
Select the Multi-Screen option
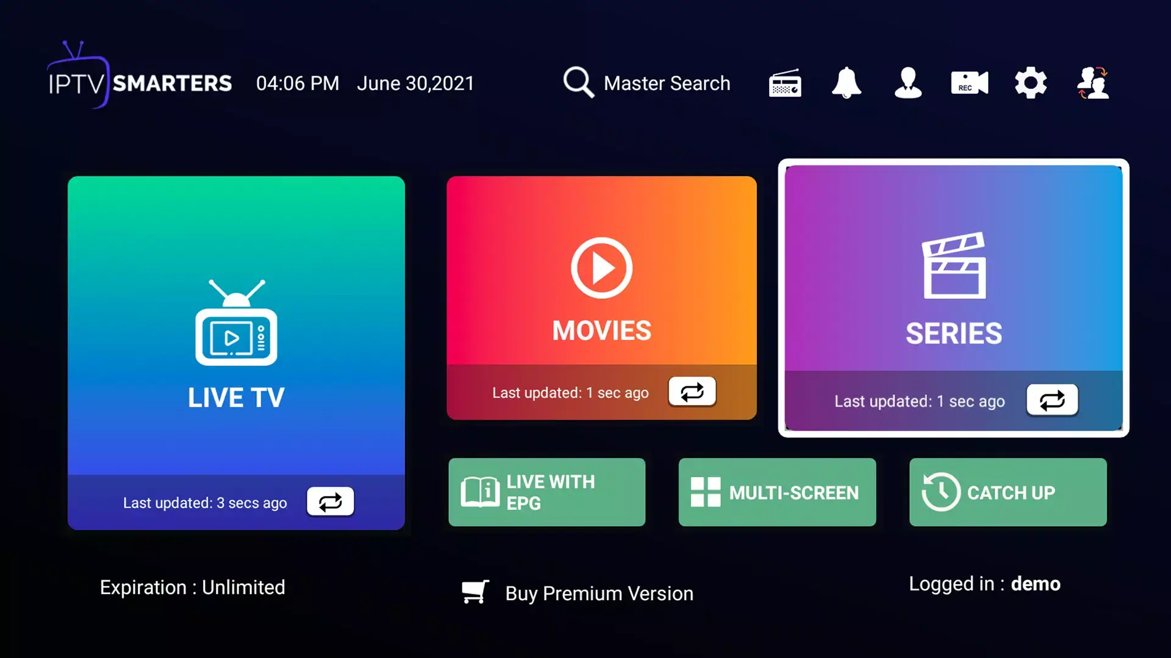tap(777, 492)
